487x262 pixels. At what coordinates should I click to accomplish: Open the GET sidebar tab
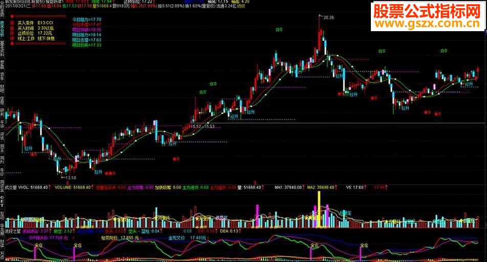point(2,202)
